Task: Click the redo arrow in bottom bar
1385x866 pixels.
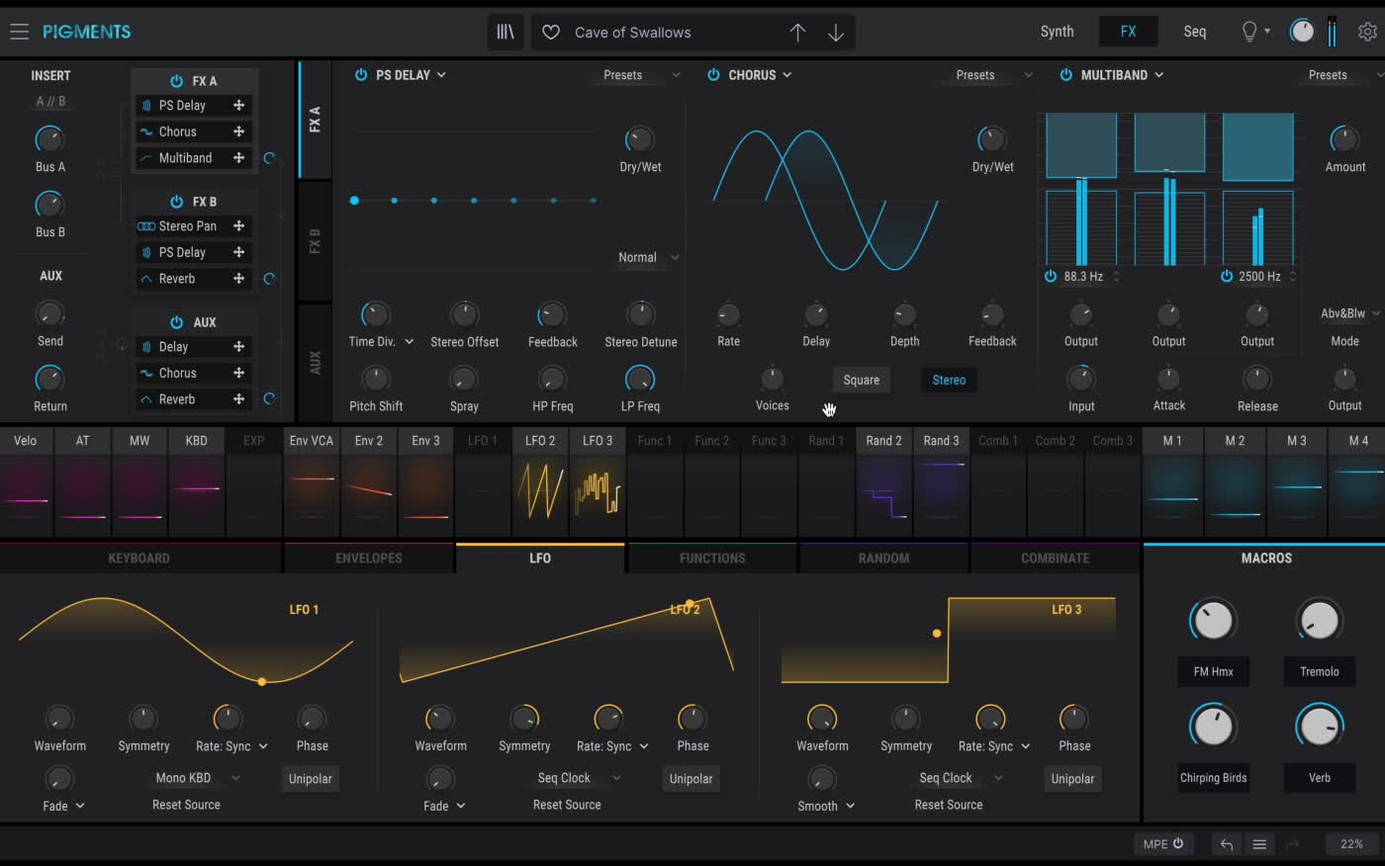Action: point(1292,844)
